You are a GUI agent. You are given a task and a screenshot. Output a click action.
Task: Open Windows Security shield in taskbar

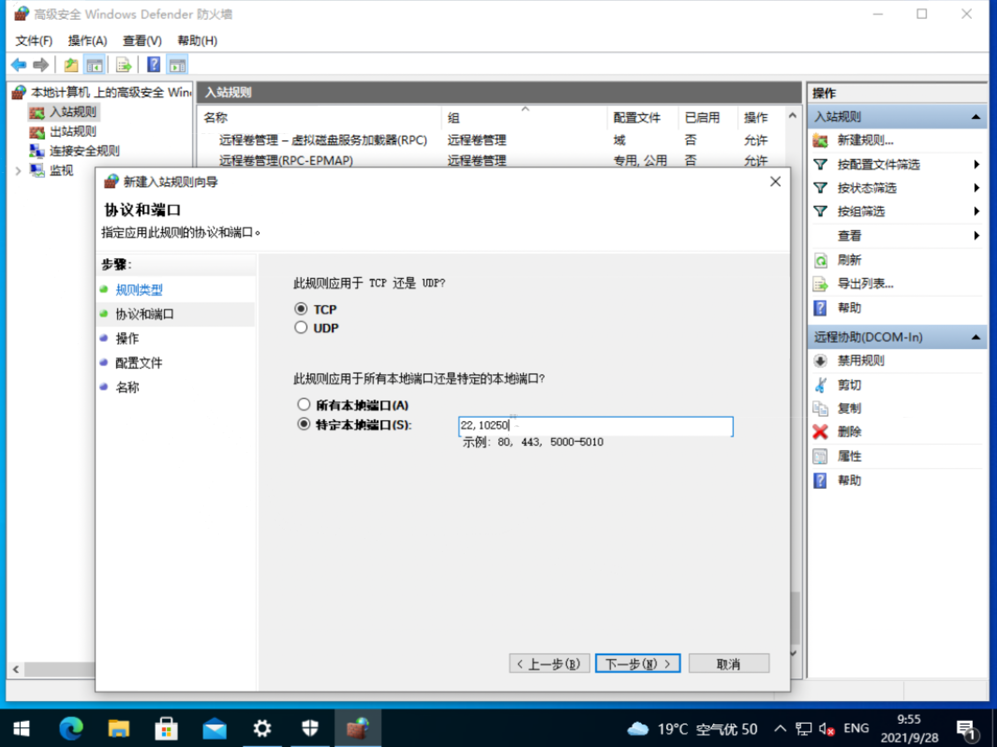(x=310, y=728)
